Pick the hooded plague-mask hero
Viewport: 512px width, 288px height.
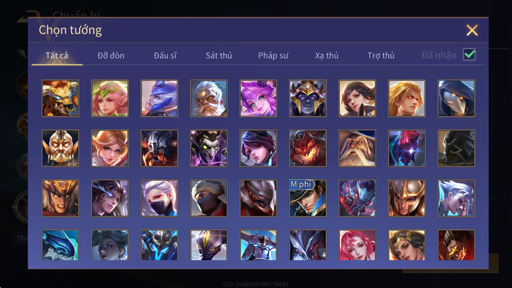point(457,98)
